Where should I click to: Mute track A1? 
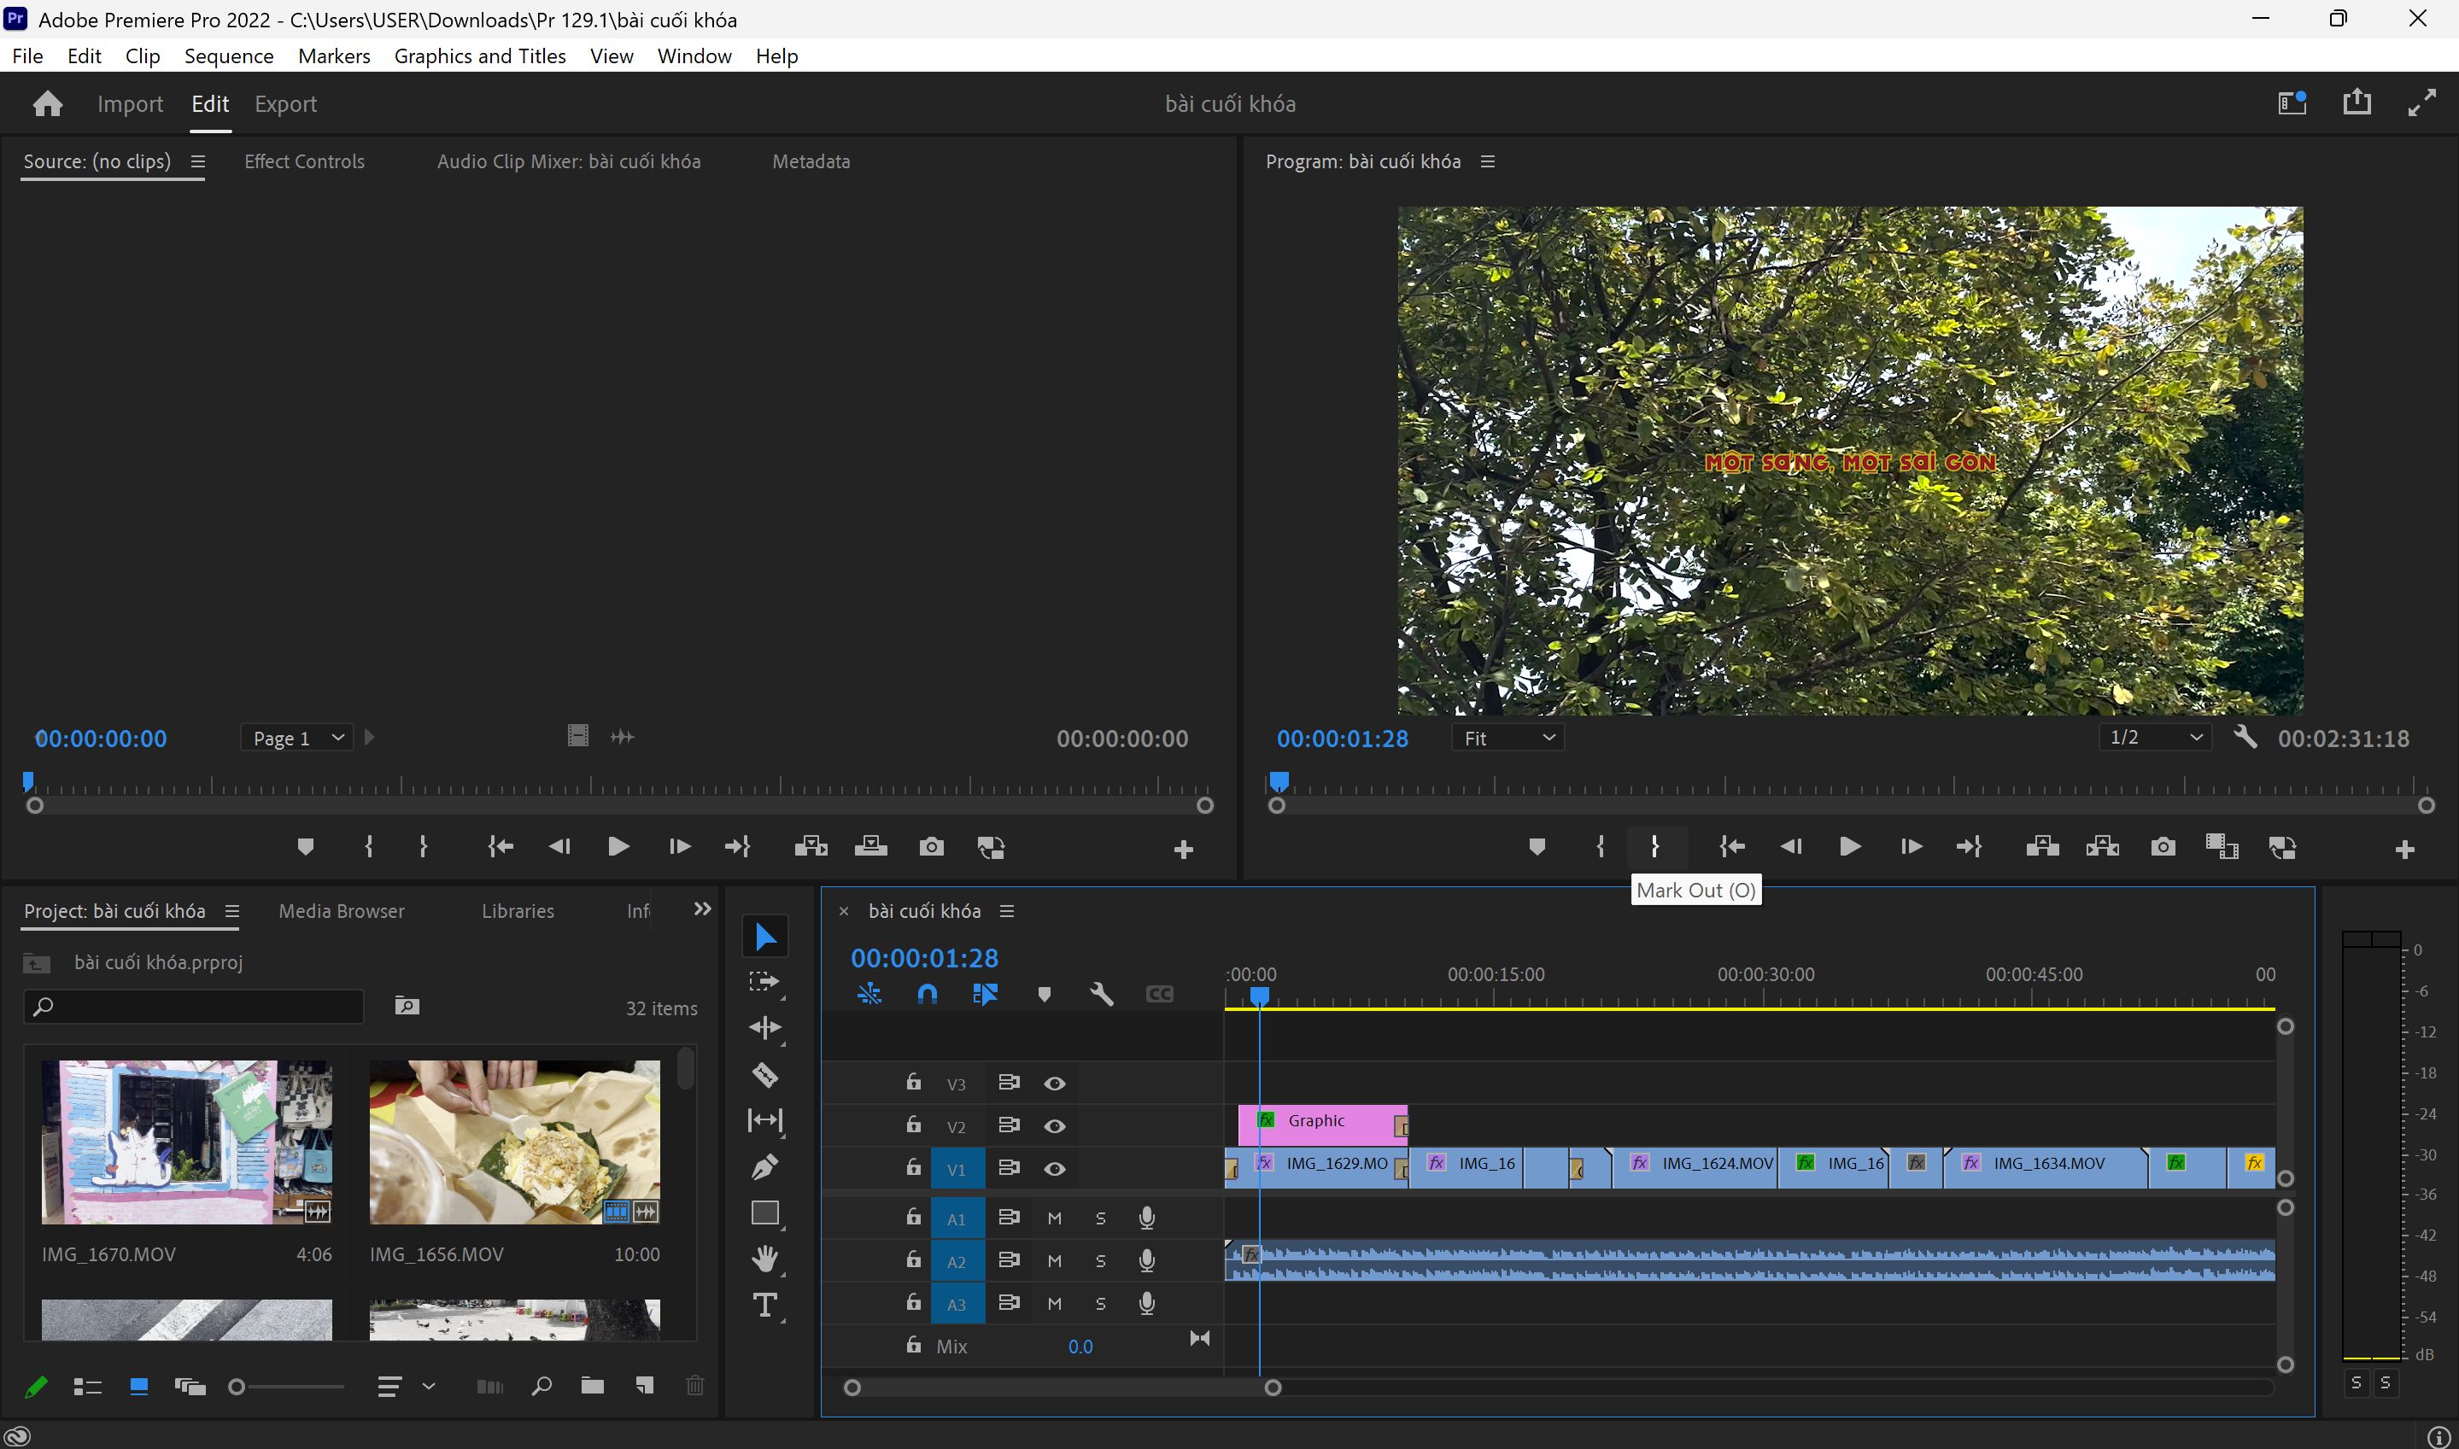[x=1055, y=1218]
